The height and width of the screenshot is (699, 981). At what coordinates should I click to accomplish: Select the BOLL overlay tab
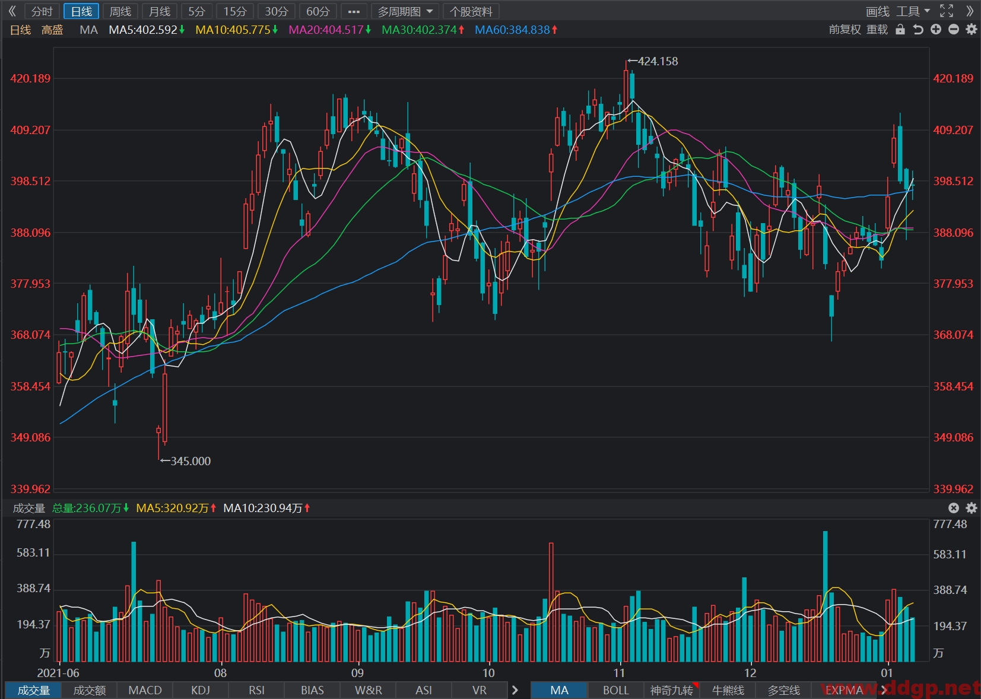pos(615,690)
